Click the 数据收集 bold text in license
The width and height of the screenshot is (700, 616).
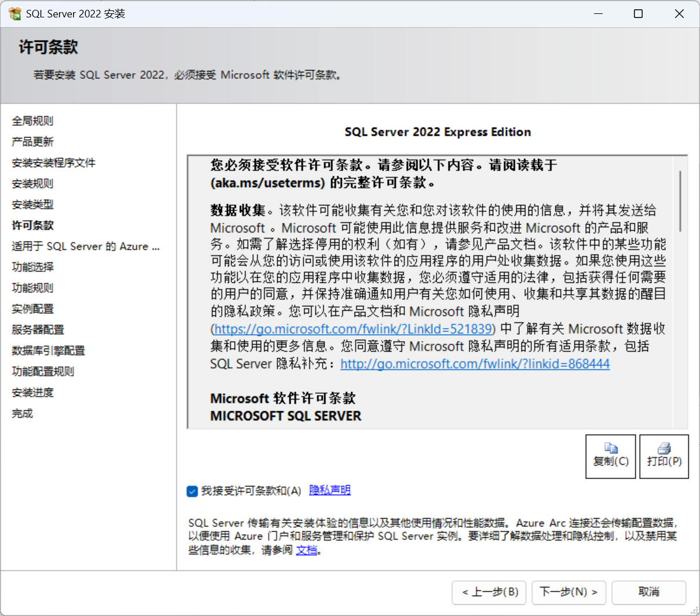[238, 210]
